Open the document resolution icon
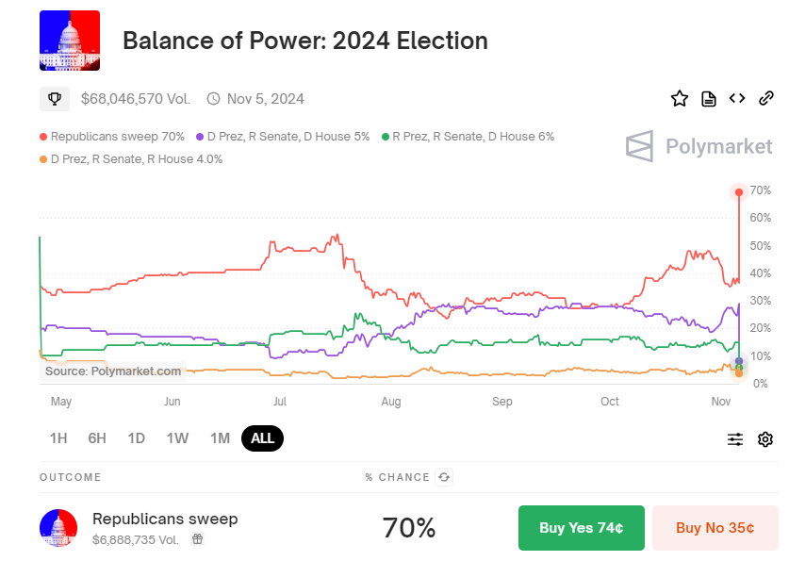Viewport: 789px width, 561px height. pos(709,98)
